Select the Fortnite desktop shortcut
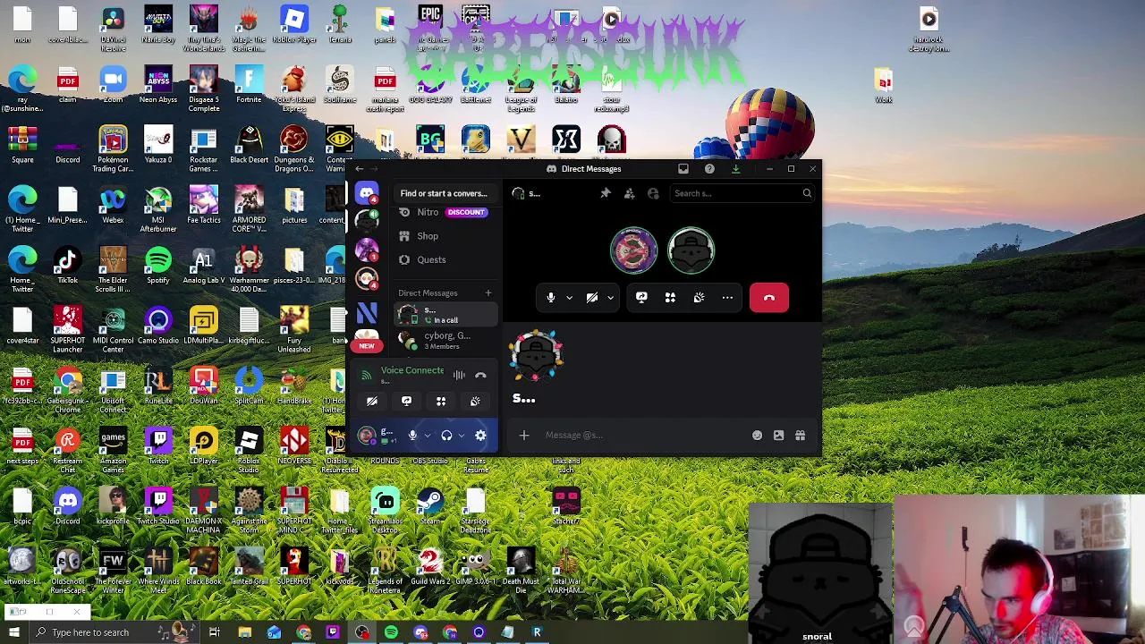Viewport: 1145px width, 644px height. [249, 85]
